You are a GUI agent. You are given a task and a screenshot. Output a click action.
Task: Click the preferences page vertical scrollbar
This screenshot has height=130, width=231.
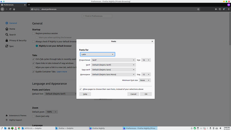[230, 29]
